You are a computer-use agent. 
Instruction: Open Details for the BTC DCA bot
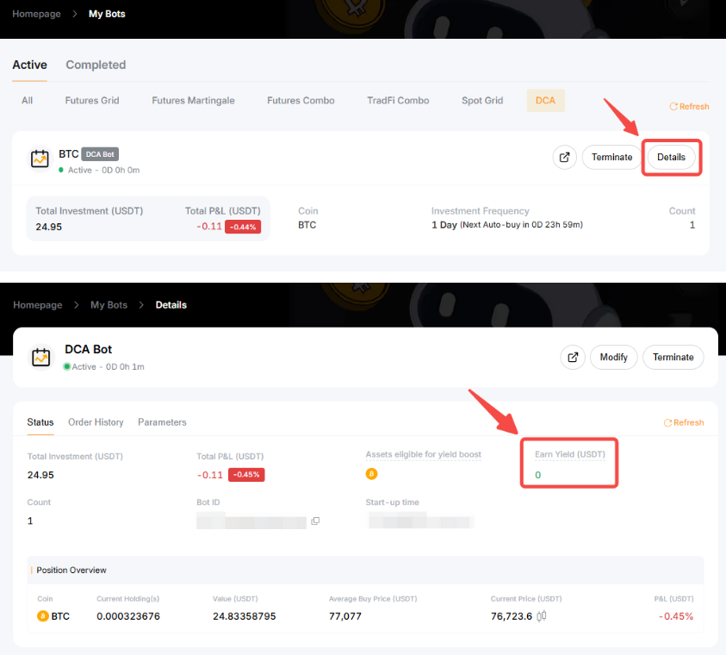point(671,158)
